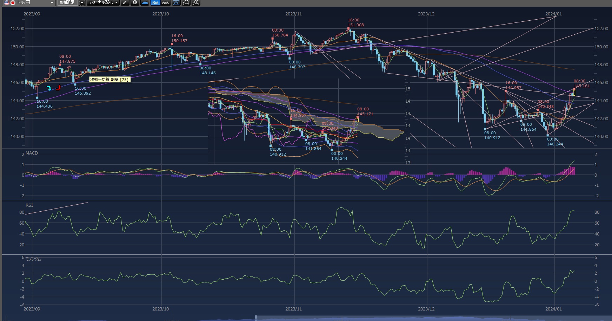Zoom in the chart vertically

(196, 3)
